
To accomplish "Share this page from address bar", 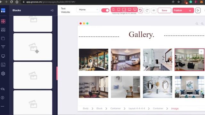I will pyautogui.click(x=173, y=2).
